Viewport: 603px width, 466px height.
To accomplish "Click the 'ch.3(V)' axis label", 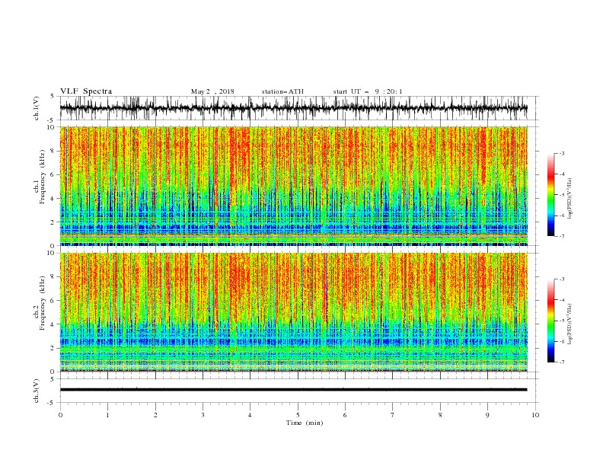I will click(x=36, y=391).
